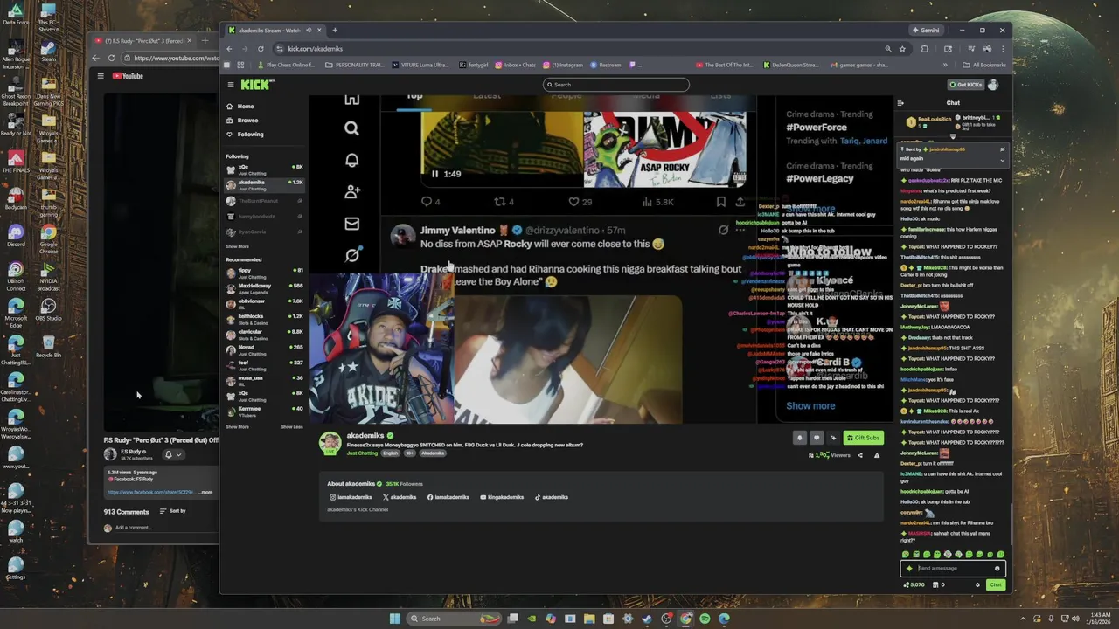Click the heart like icon with 29
The height and width of the screenshot is (629, 1119).
point(573,202)
